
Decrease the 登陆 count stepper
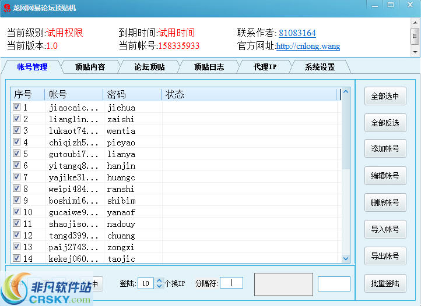click(x=159, y=286)
